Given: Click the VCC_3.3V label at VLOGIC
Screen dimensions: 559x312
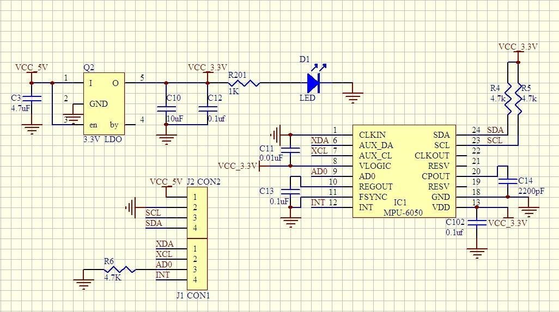Looking at the screenshot, I should 238,166.
